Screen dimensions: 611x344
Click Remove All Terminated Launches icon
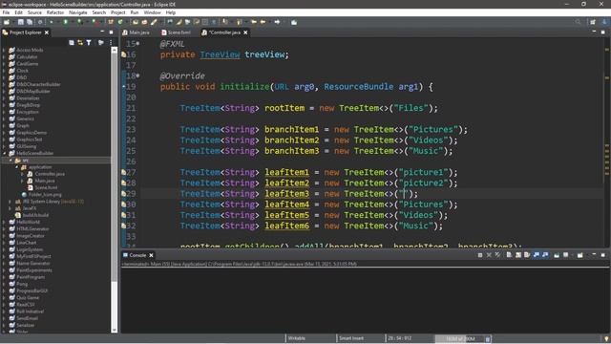498,255
